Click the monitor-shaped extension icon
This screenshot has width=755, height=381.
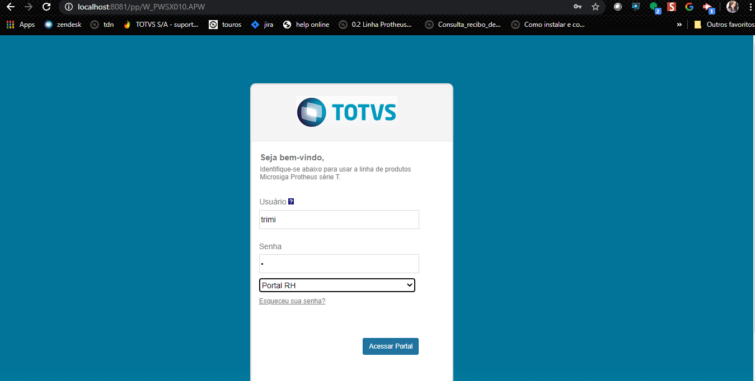[x=636, y=7]
